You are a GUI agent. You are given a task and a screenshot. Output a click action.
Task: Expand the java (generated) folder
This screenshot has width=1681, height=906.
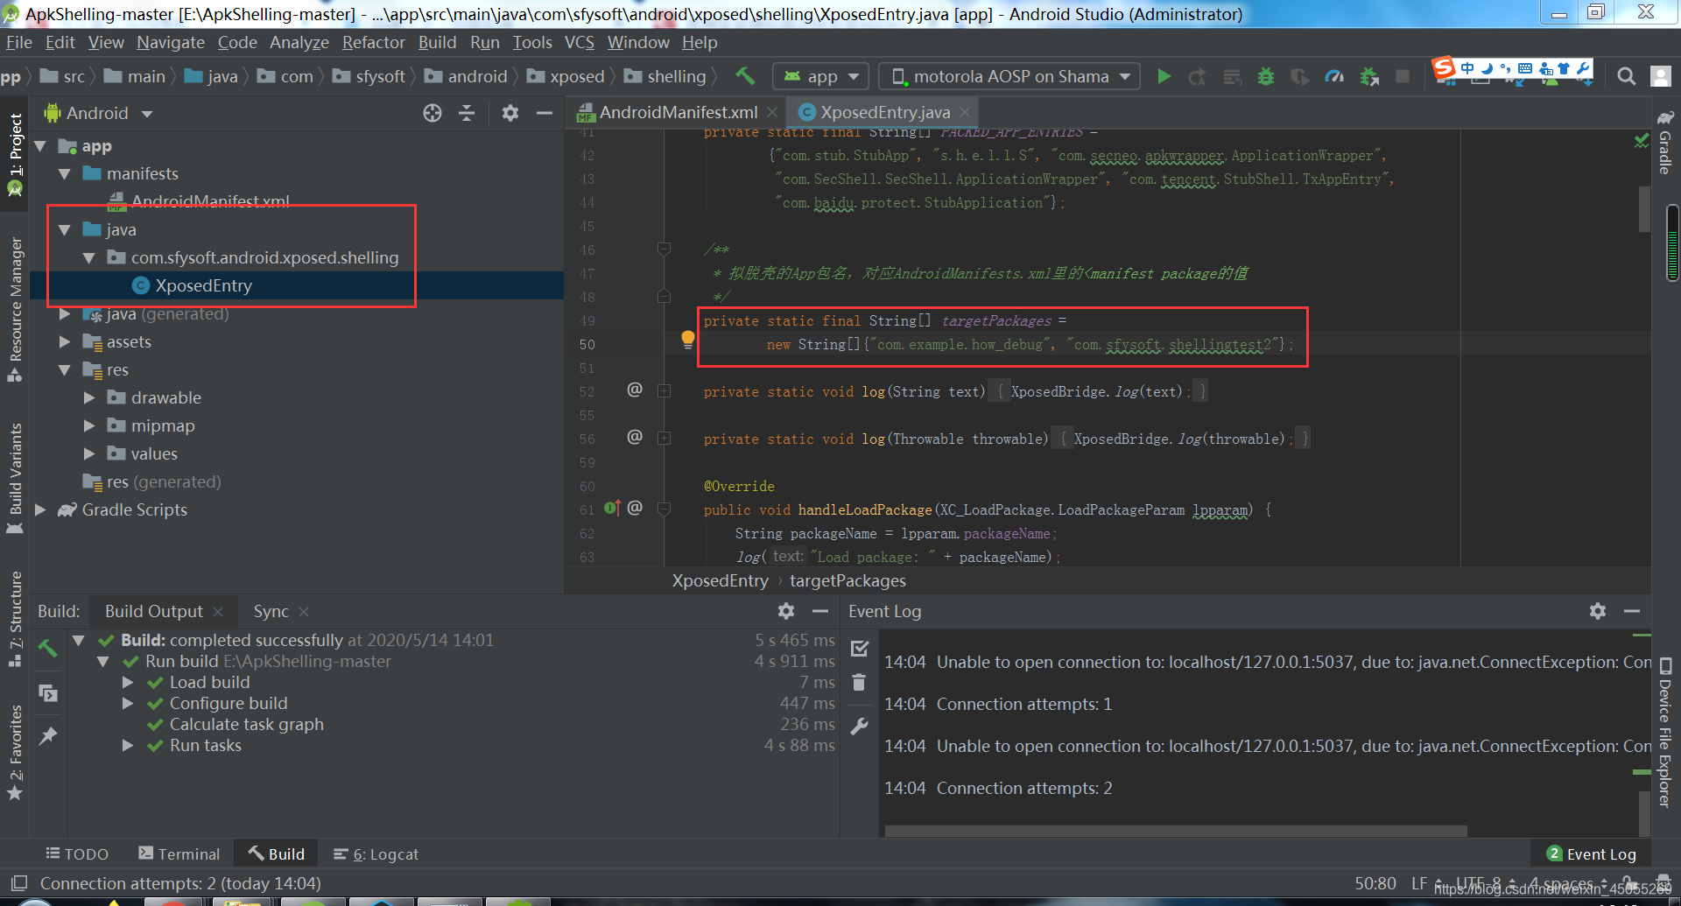[64, 314]
